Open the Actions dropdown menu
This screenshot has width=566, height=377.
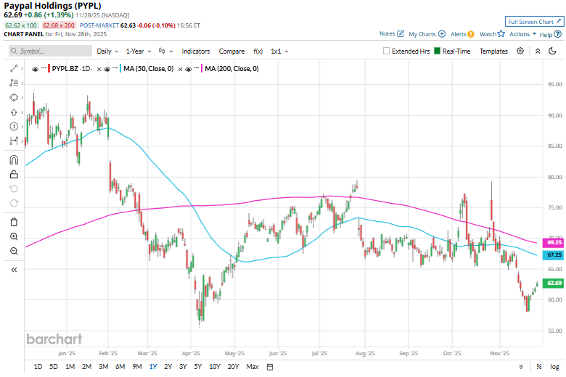pyautogui.click(x=522, y=34)
